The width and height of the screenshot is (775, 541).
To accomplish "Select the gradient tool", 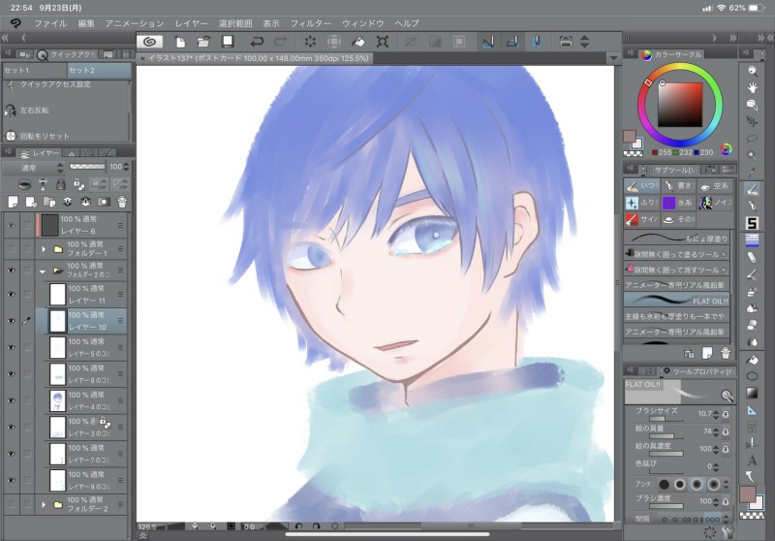I will [752, 393].
